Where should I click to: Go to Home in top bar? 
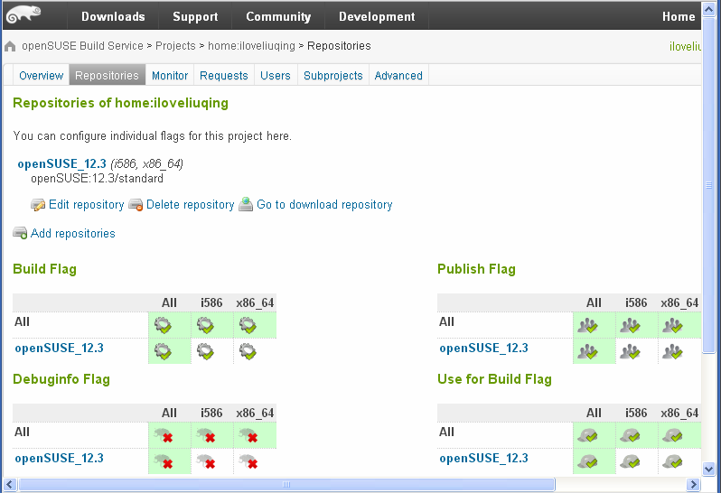pos(679,16)
